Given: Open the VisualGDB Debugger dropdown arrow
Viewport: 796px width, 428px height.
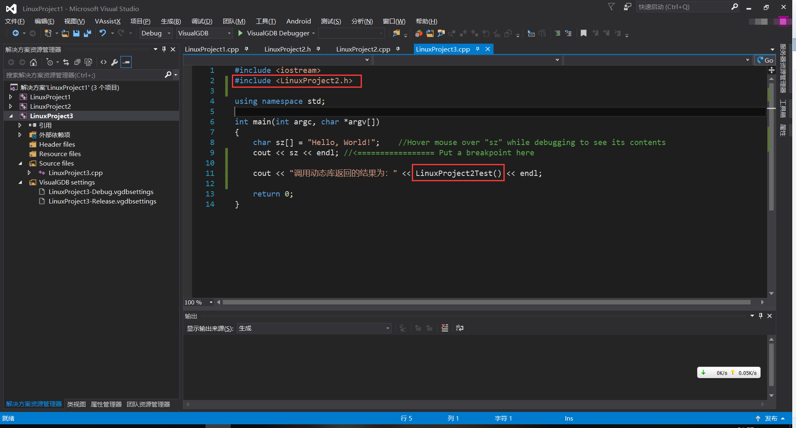Looking at the screenshot, I should point(314,33).
